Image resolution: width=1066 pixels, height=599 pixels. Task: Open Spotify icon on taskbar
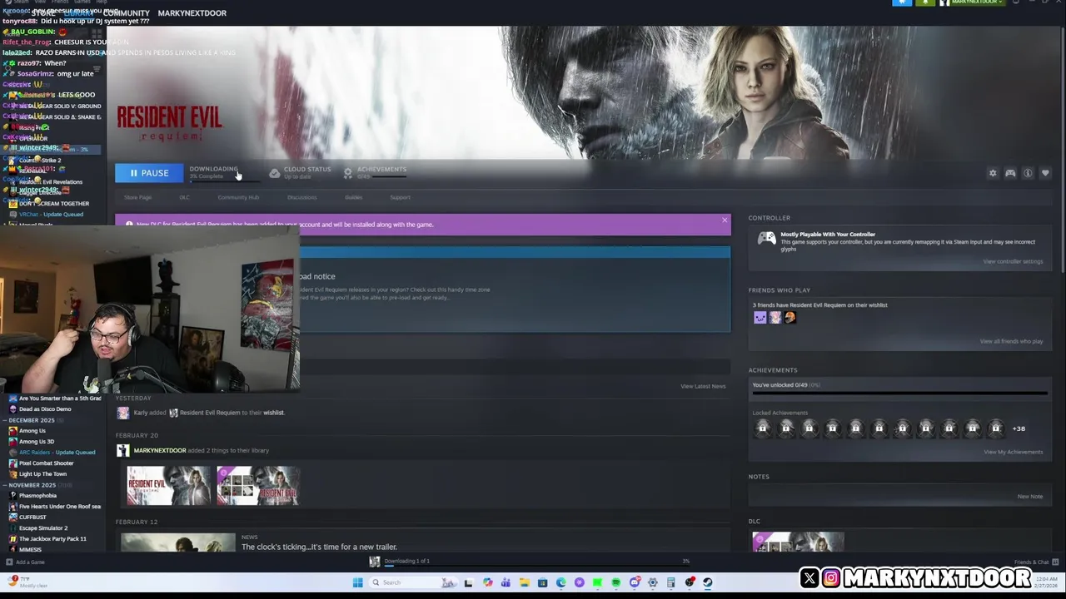coord(615,582)
